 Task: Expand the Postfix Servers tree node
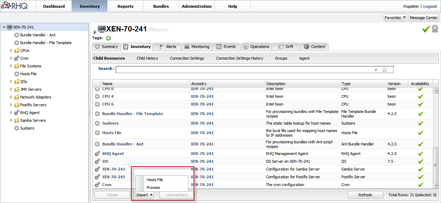11,105
